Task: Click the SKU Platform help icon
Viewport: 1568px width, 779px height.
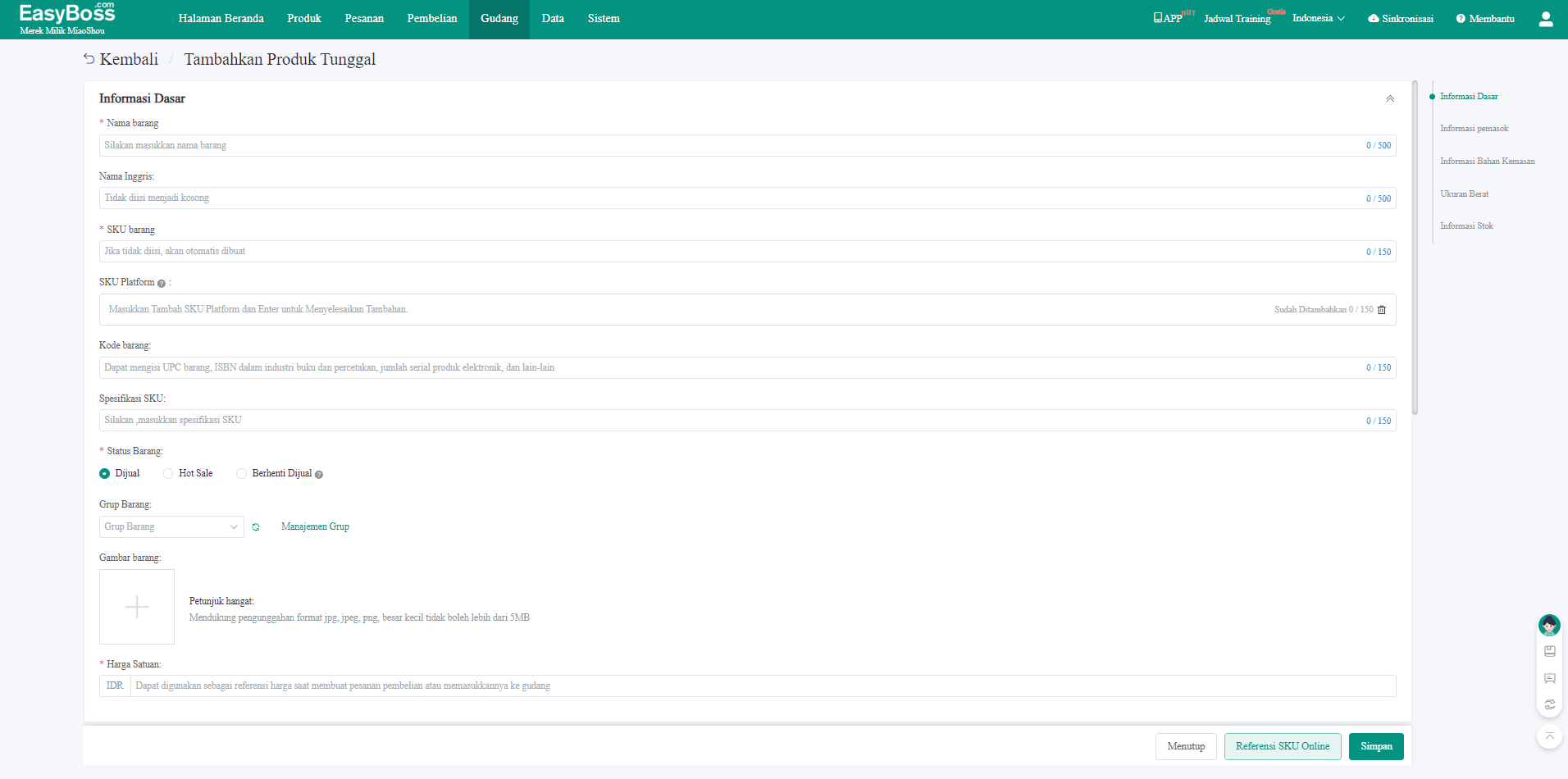Action: (161, 283)
